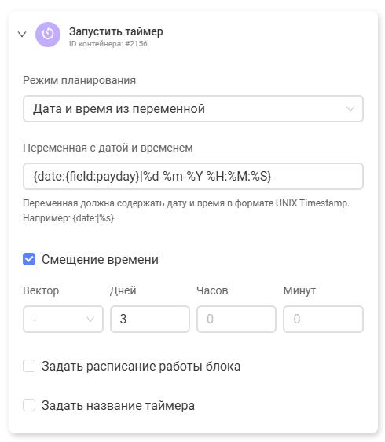This screenshot has height=442, width=385.
Task: Click the Смещение времени label text
Action: [100, 259]
